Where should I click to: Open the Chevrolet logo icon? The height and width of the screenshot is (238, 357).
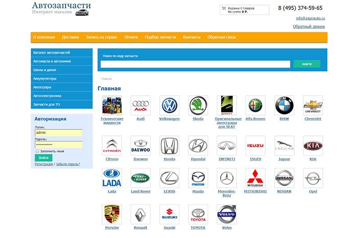[313, 106]
